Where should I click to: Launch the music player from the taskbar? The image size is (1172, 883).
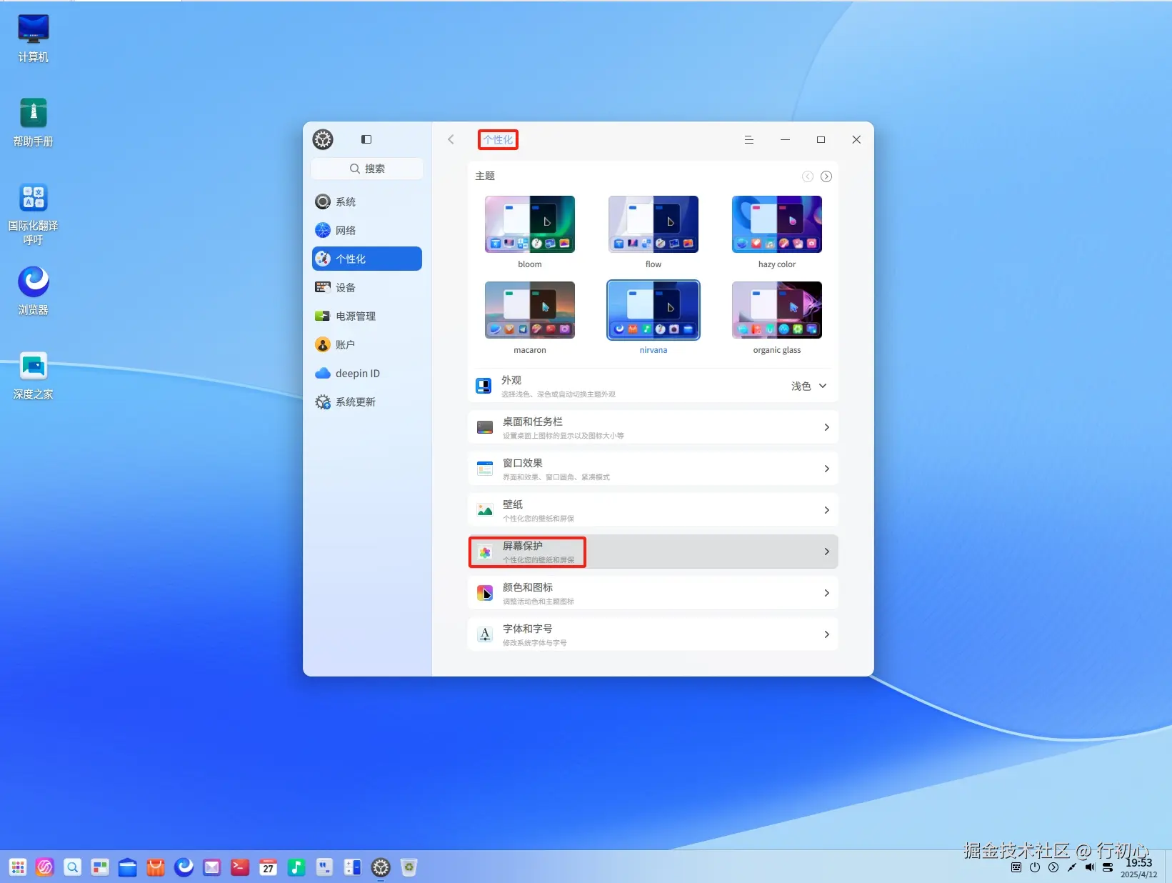(296, 867)
